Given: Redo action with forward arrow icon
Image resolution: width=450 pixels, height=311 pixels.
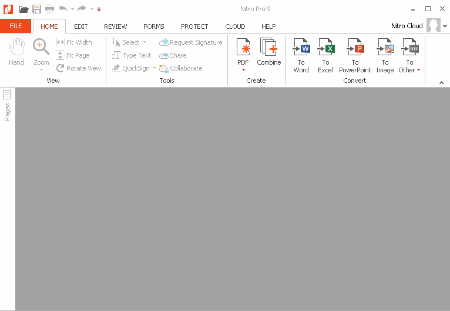Looking at the screenshot, I should click(x=82, y=9).
